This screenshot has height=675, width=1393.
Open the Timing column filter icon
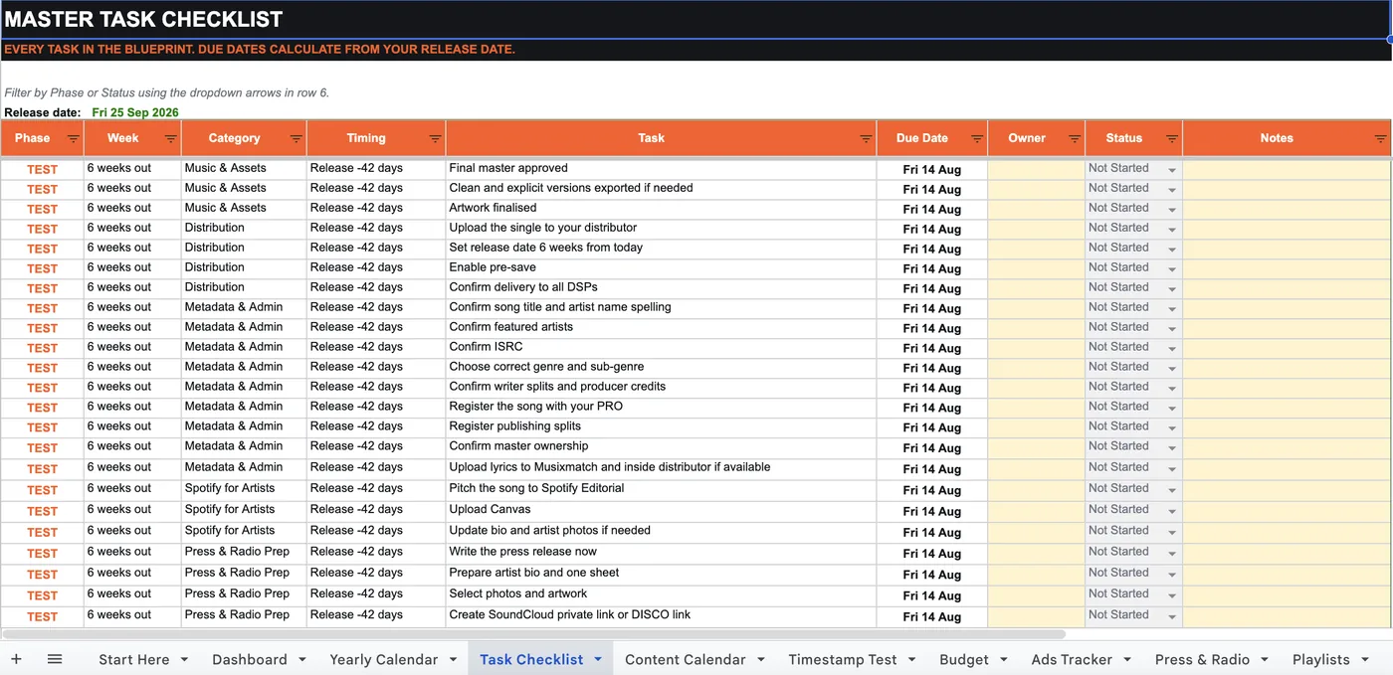[435, 139]
